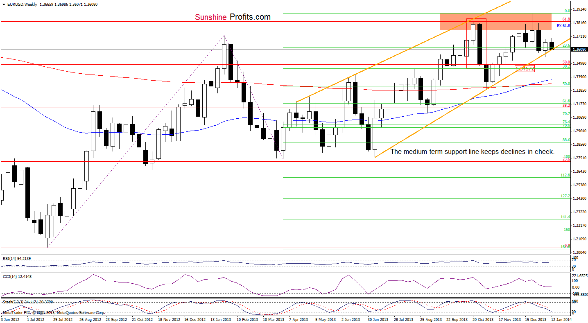Click the 1.2856 price axis value
The height and width of the screenshot is (323, 588).
tap(579, 144)
